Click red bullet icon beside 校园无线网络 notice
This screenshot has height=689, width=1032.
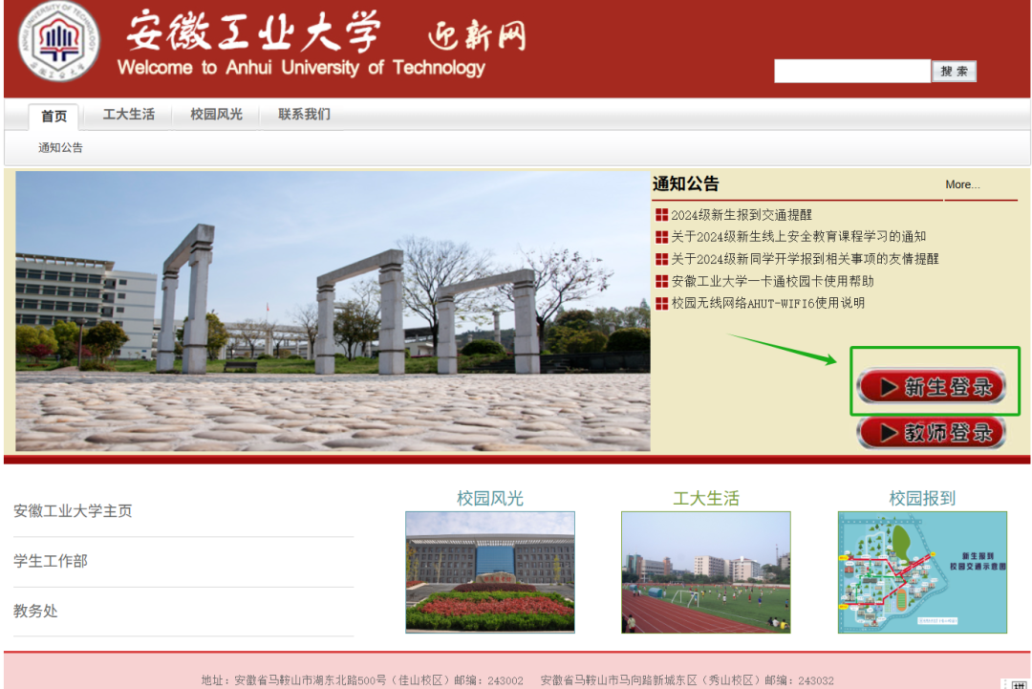point(661,303)
